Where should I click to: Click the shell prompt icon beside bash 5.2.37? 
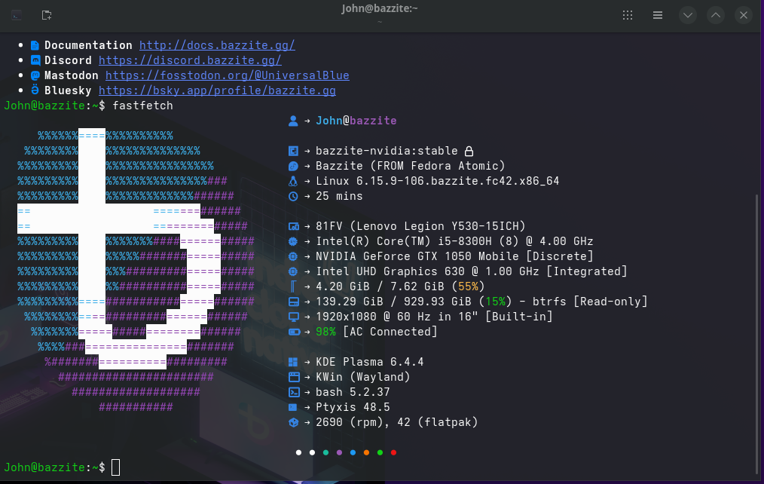293,392
